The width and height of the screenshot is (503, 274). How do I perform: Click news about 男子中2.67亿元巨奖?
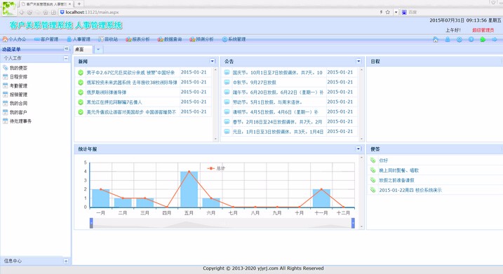click(x=130, y=73)
